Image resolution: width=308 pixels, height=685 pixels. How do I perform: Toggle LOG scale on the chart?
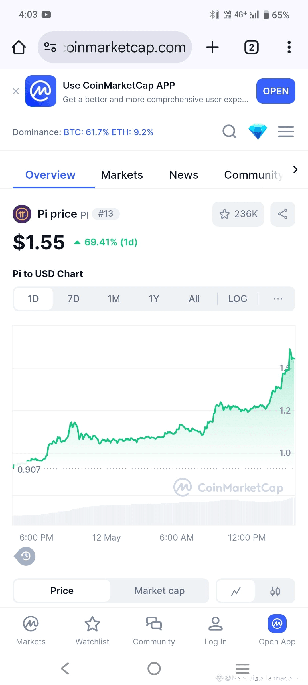pyautogui.click(x=238, y=299)
